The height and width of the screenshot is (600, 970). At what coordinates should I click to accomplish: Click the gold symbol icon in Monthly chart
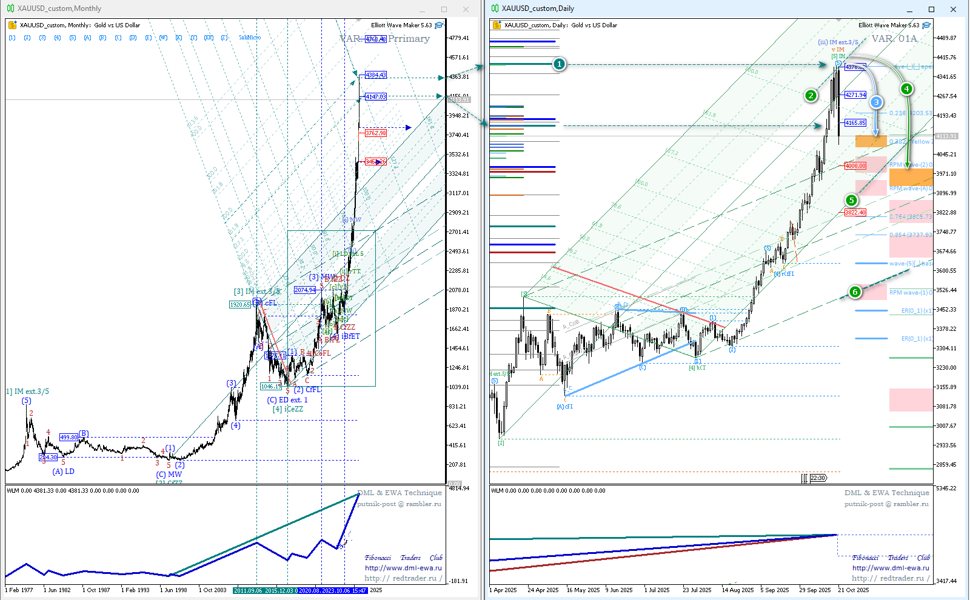[12, 25]
